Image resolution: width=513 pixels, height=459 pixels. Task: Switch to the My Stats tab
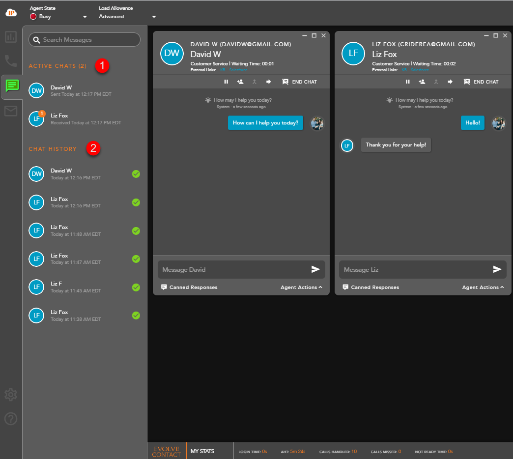pyautogui.click(x=202, y=451)
